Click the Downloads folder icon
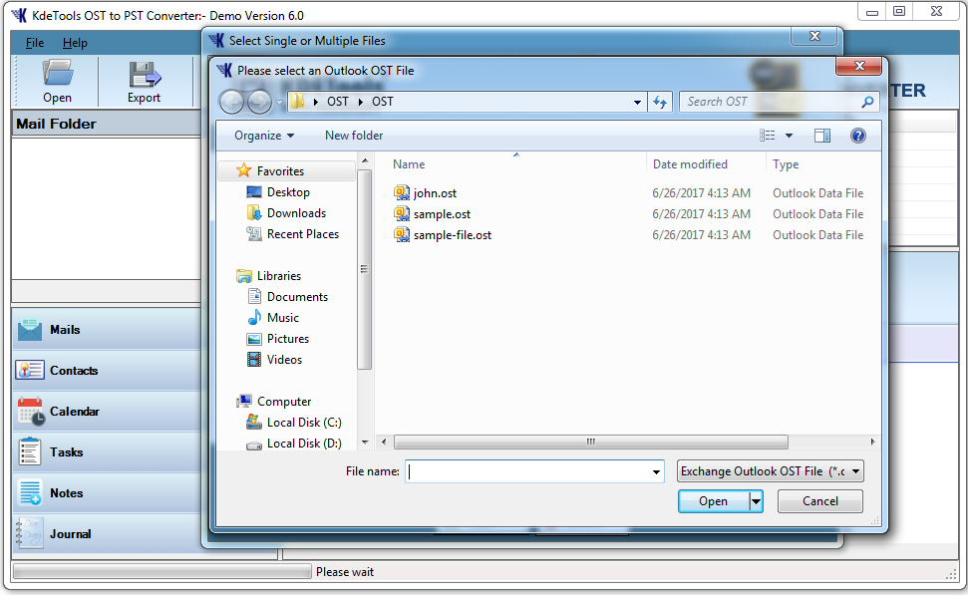 pyautogui.click(x=254, y=213)
